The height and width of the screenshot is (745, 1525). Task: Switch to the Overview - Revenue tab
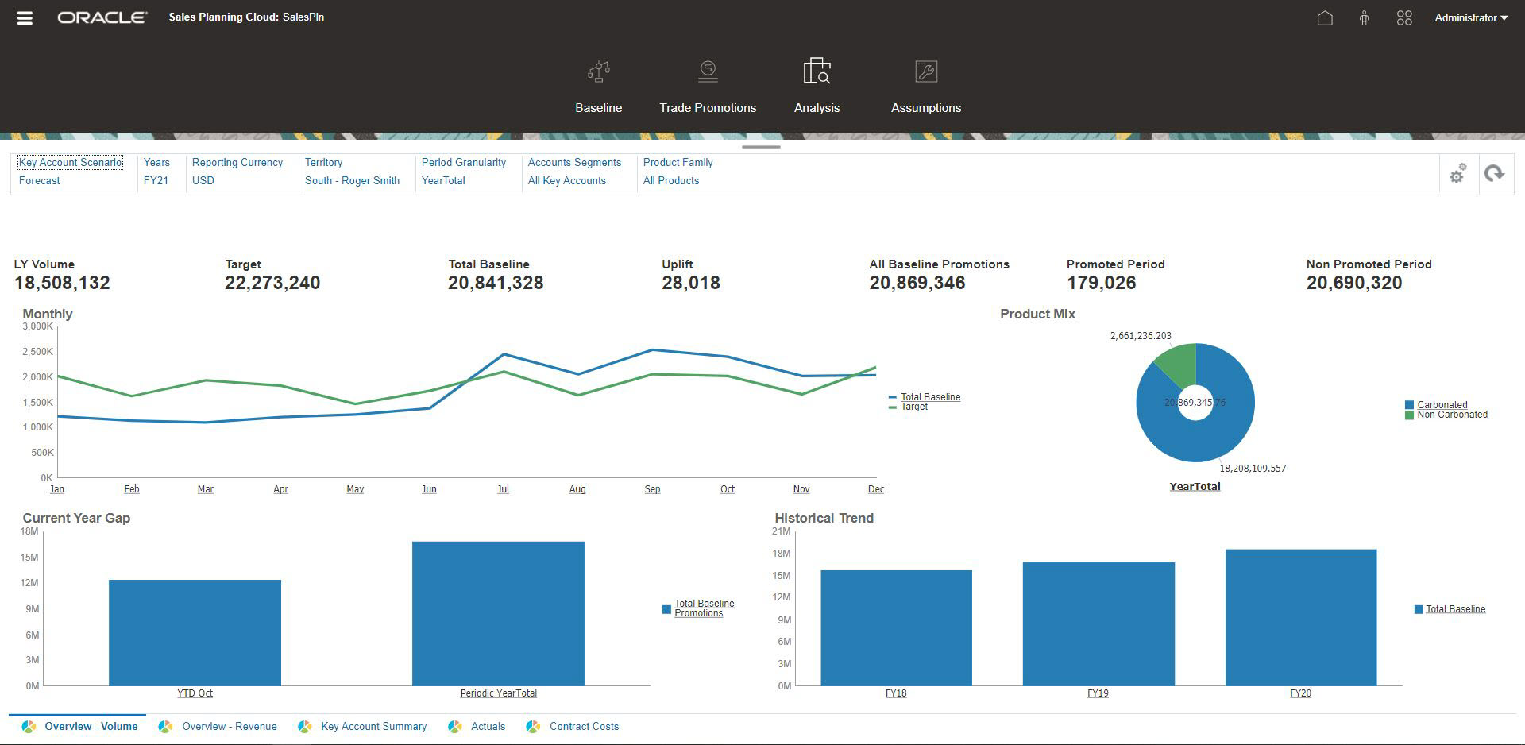pos(229,726)
